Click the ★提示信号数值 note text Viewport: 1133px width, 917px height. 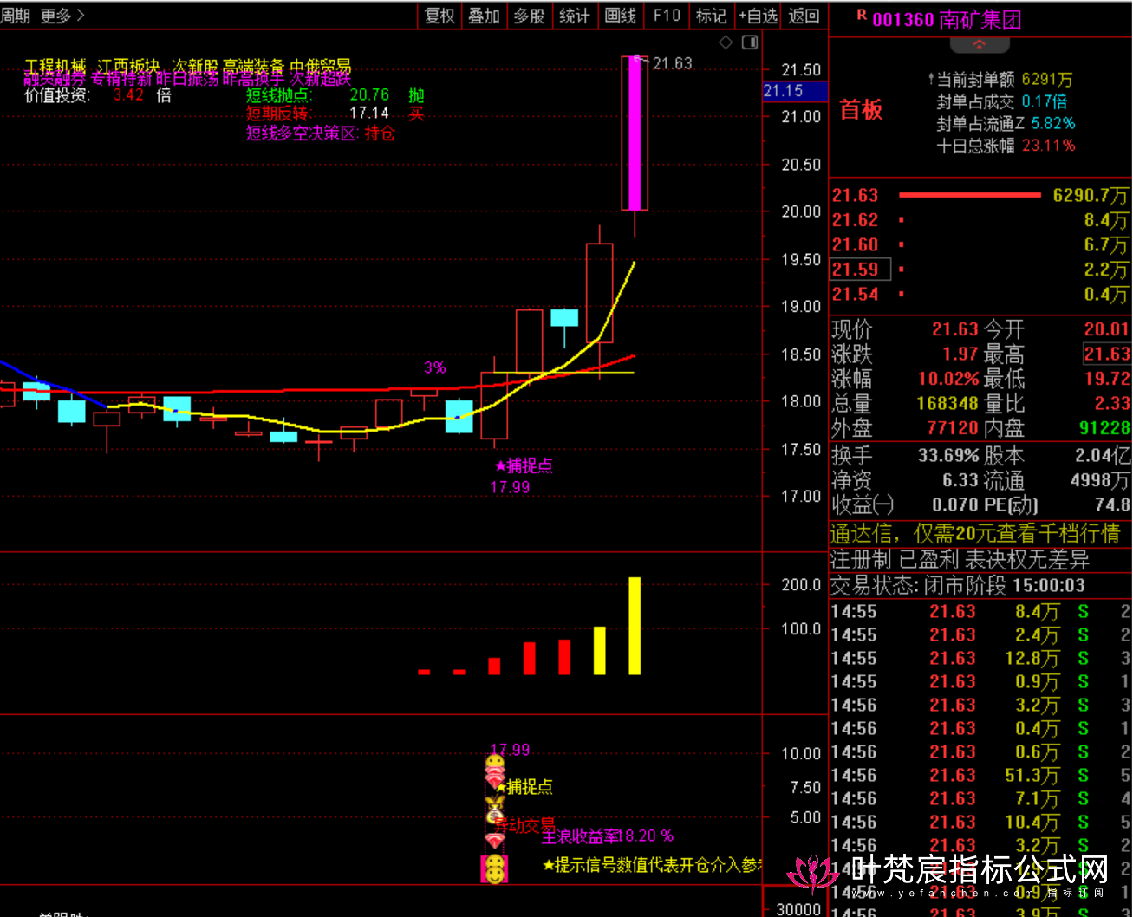pyautogui.click(x=653, y=865)
